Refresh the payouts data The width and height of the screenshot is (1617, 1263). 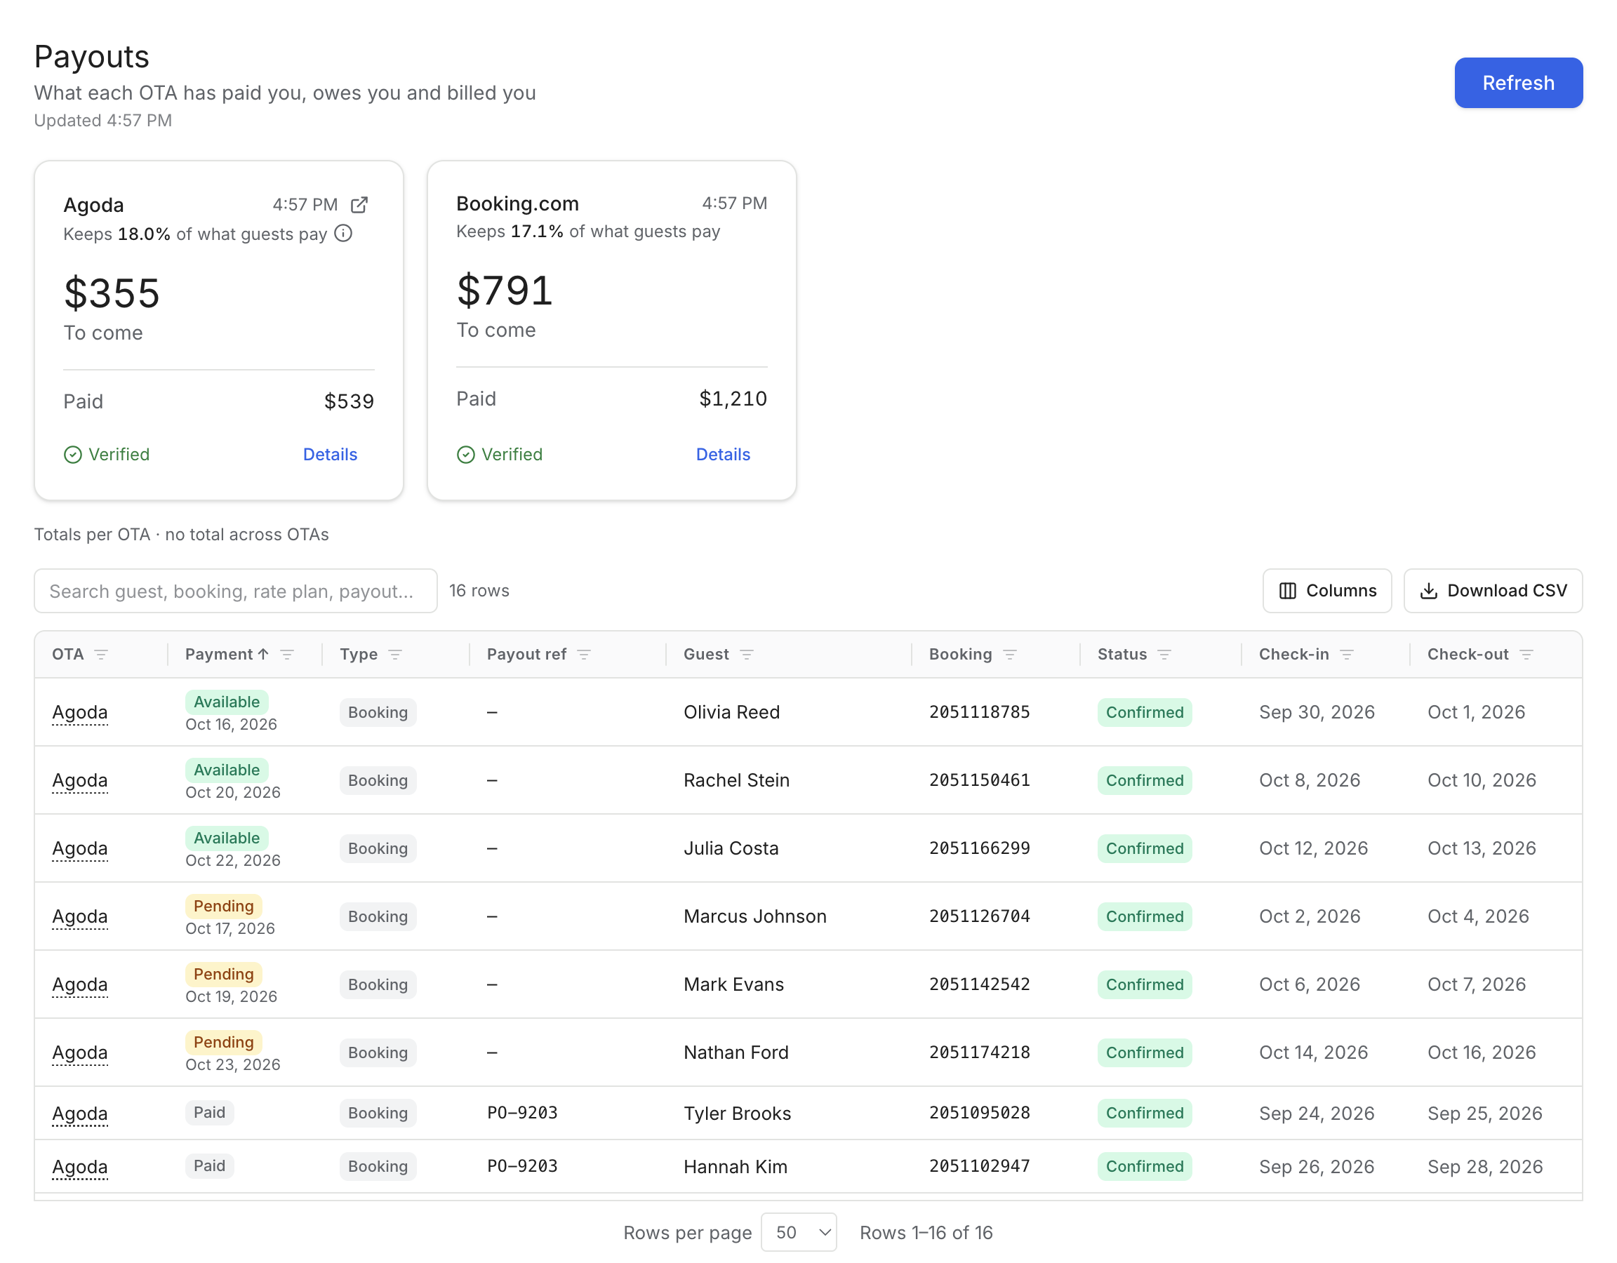coord(1519,83)
